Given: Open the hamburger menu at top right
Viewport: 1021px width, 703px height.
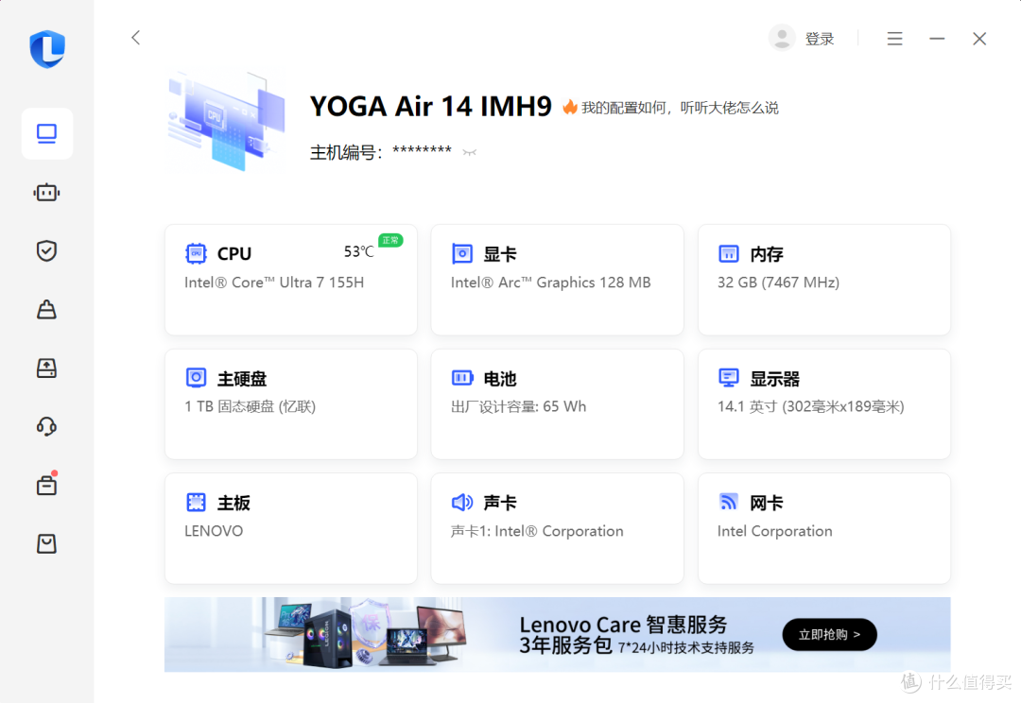Looking at the screenshot, I should point(894,38).
